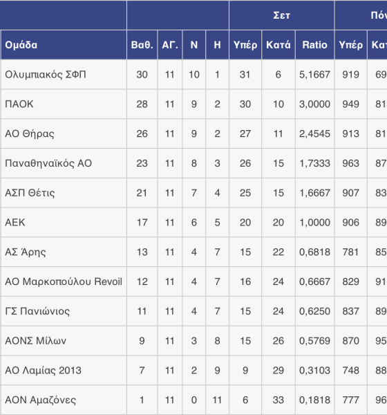Click the ΑΟΝ Αμαζόνες team name
387x415 pixels.
pyautogui.click(x=41, y=400)
